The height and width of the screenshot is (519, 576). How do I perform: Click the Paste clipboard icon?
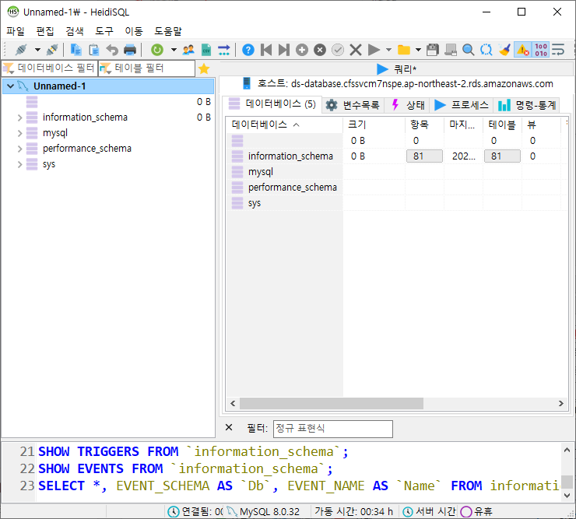(94, 49)
